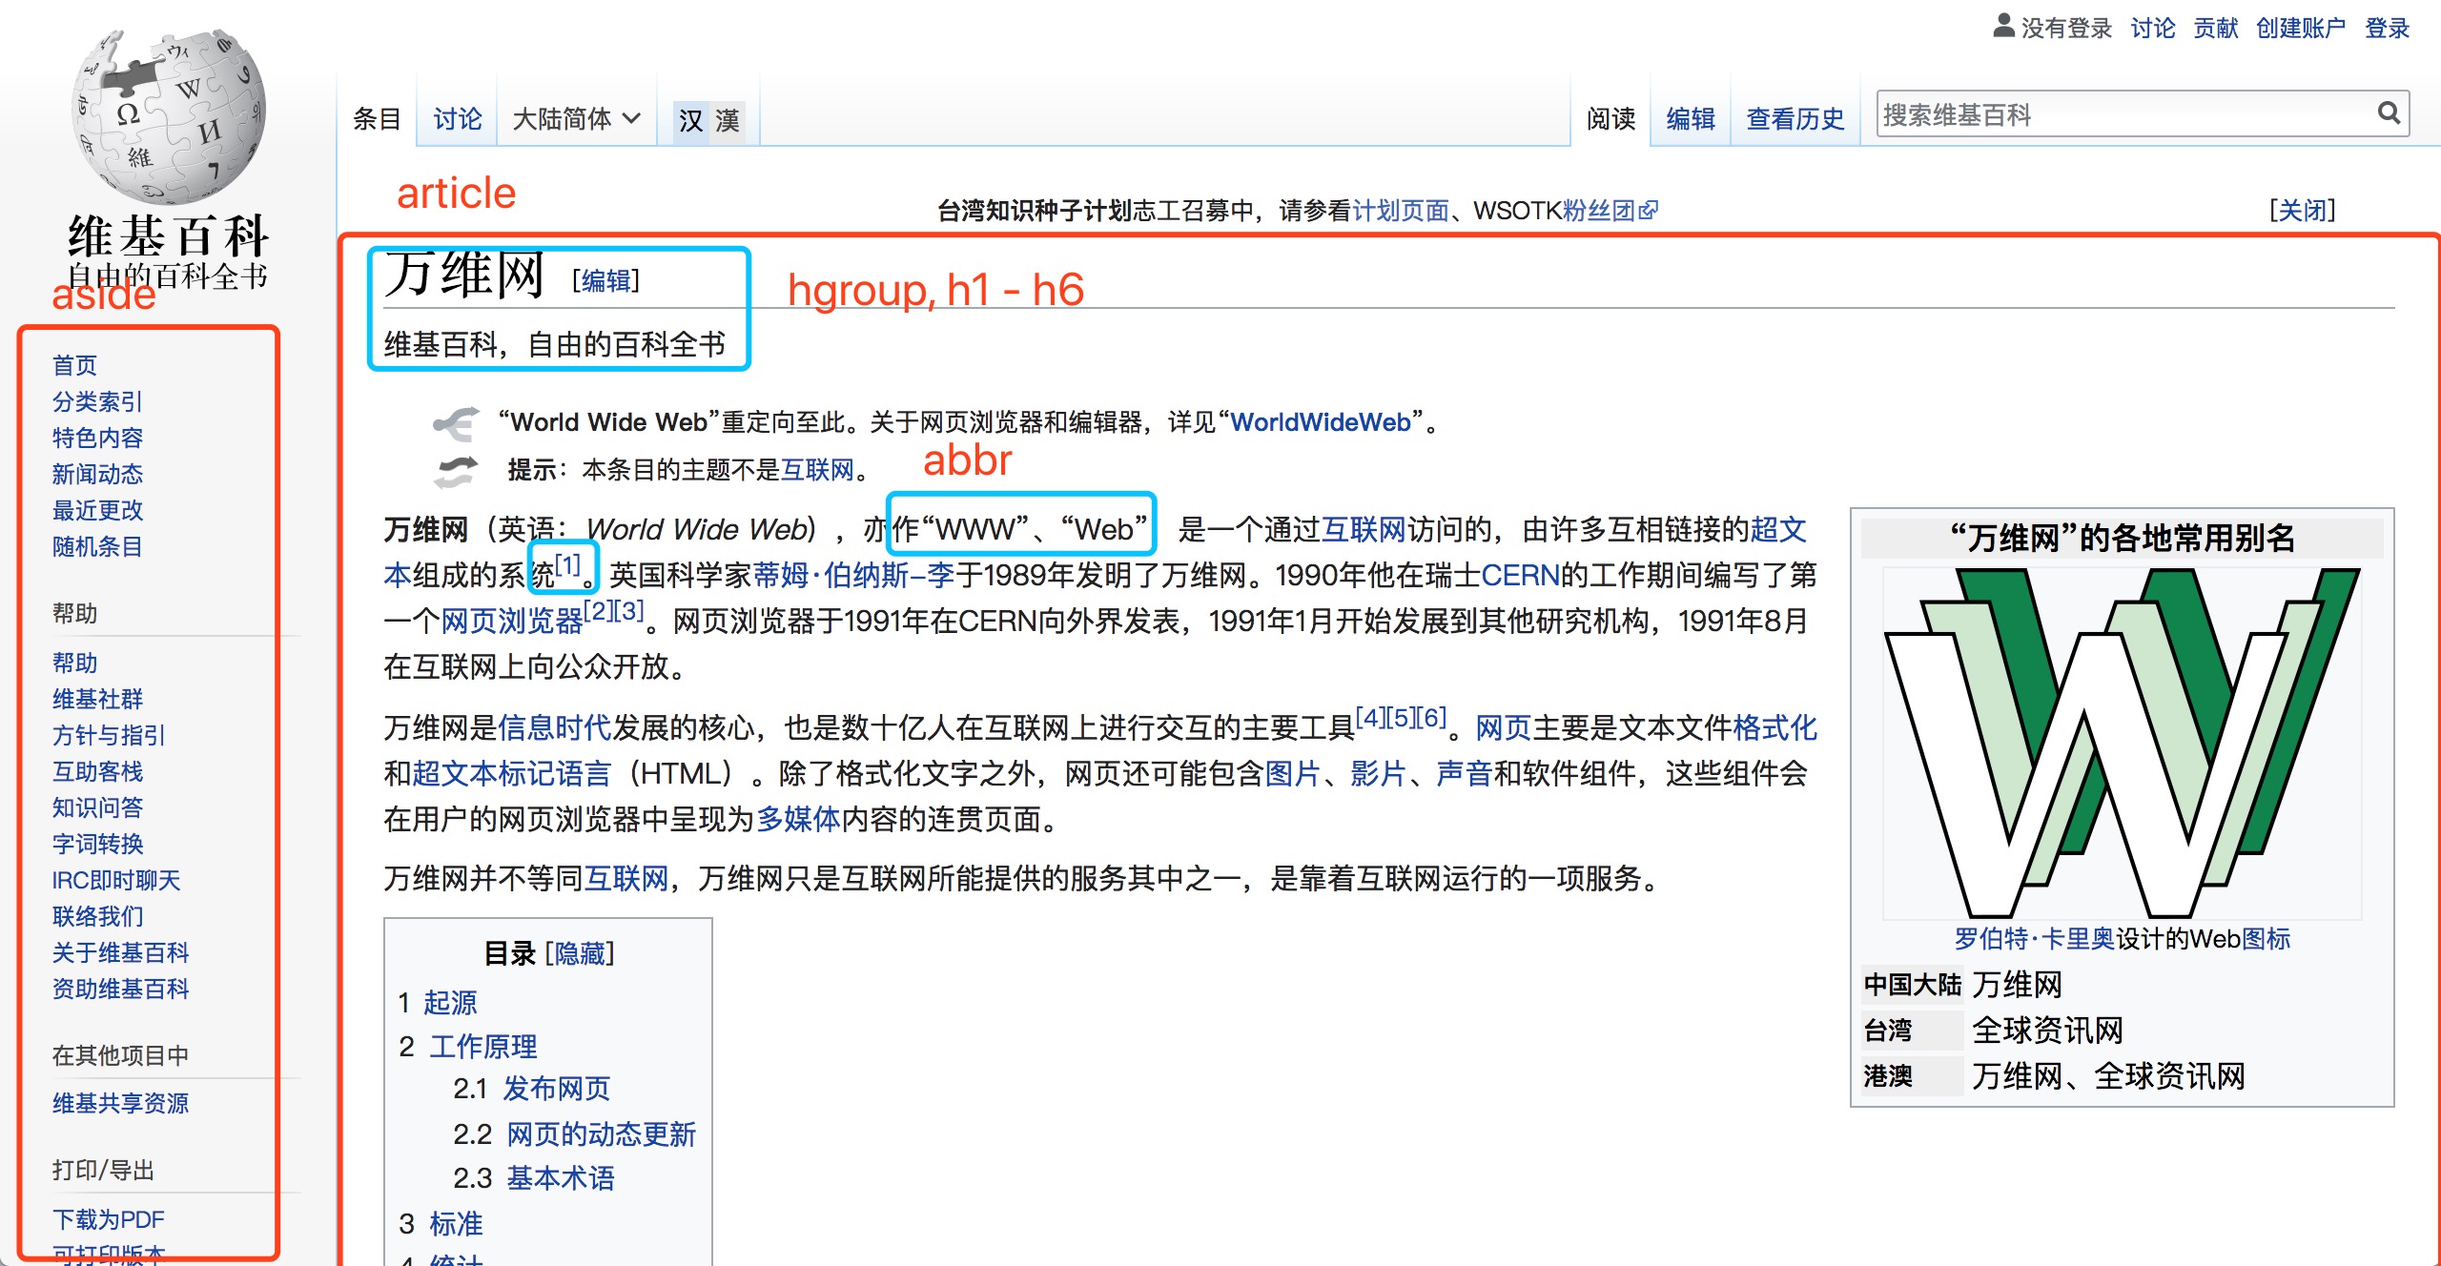Image resolution: width=2441 pixels, height=1266 pixels.
Task: Jump to section 2.2 网页的动态更新
Action: [x=601, y=1134]
